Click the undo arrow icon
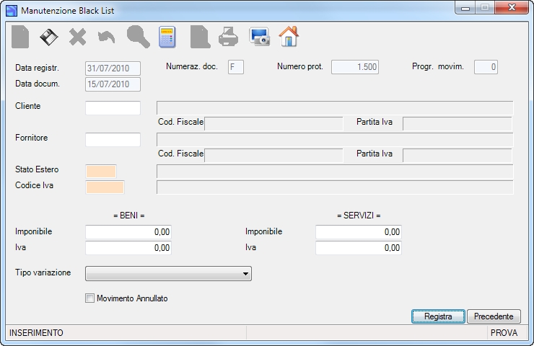Image resolution: width=534 pixels, height=346 pixels. coord(106,37)
